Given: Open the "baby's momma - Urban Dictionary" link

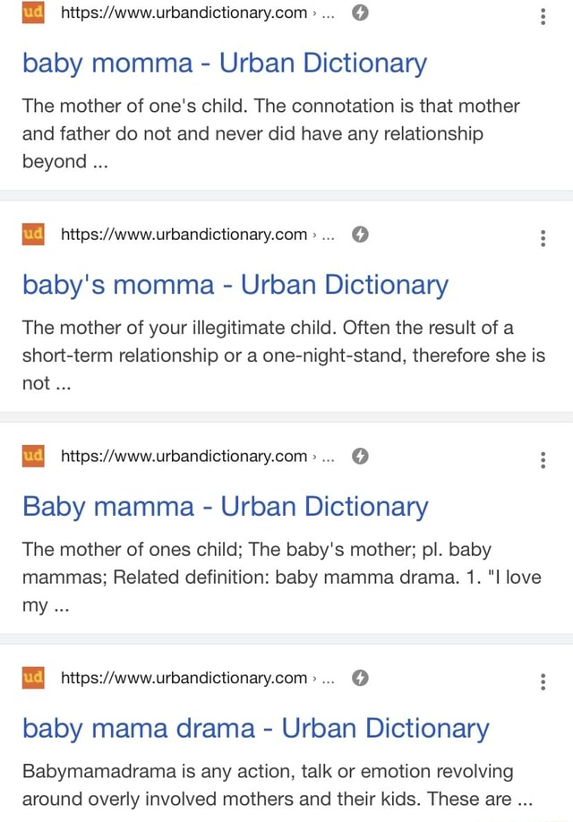Looking at the screenshot, I should tap(235, 286).
